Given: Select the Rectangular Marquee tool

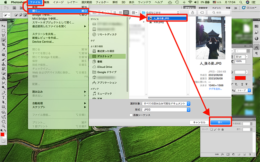Looking at the screenshot, I should [x=3, y=30].
